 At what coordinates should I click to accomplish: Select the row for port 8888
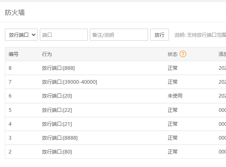coord(116,138)
